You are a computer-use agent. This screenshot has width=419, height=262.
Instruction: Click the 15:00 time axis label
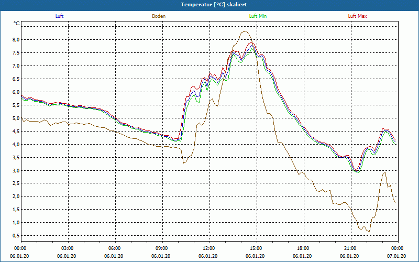click(x=257, y=248)
